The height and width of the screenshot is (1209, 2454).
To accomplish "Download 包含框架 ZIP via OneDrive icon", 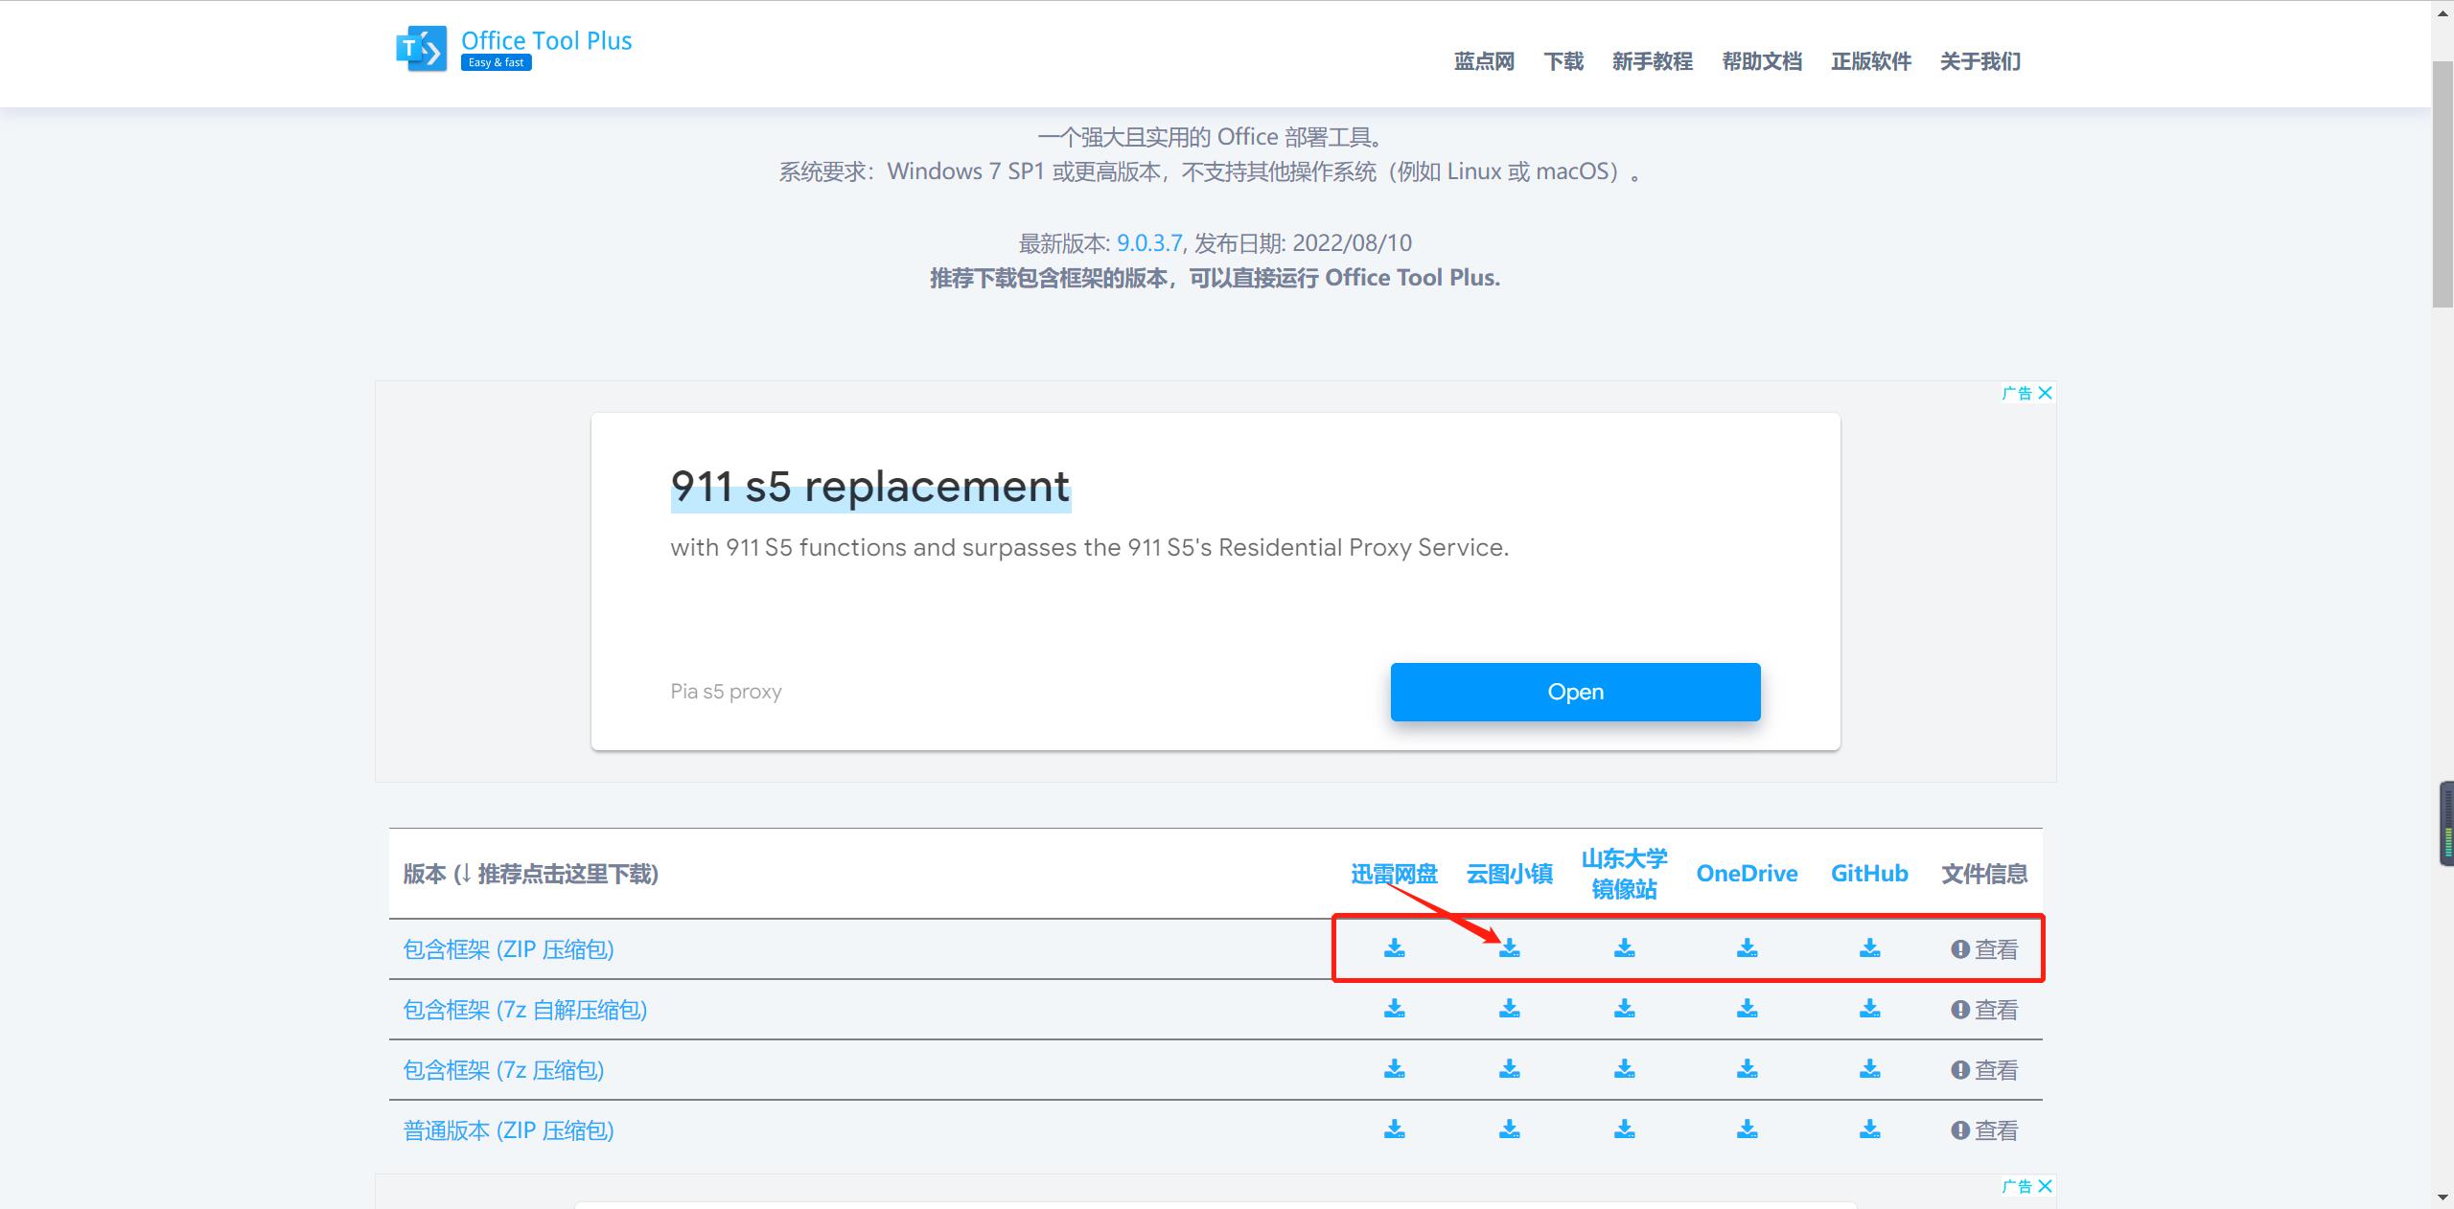I will (x=1747, y=948).
